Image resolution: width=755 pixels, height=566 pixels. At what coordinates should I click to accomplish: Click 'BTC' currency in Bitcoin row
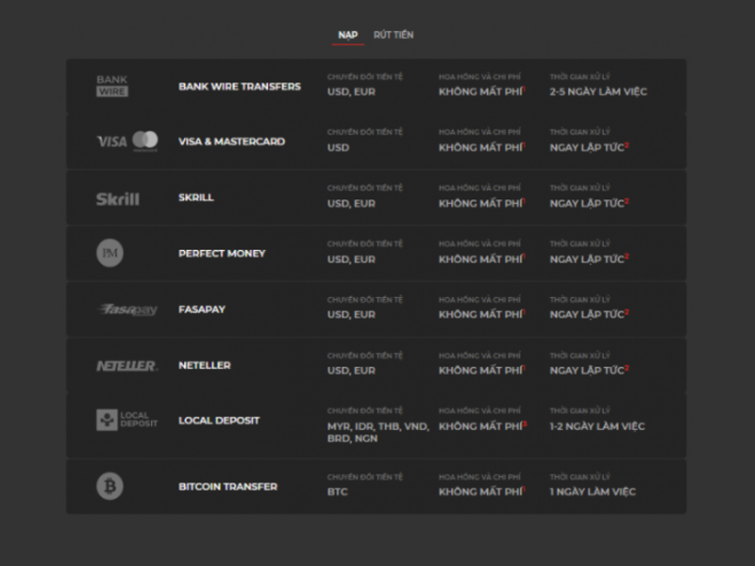point(337,491)
